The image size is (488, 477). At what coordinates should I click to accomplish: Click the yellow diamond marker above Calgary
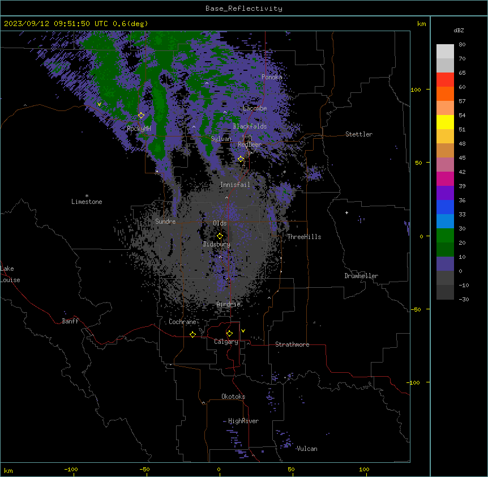pos(229,334)
